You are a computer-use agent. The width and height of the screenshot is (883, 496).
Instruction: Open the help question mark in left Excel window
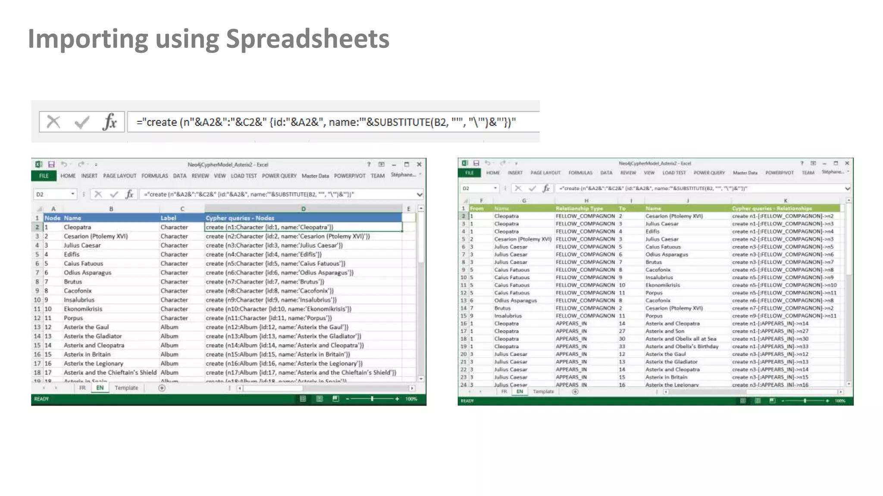coord(369,164)
